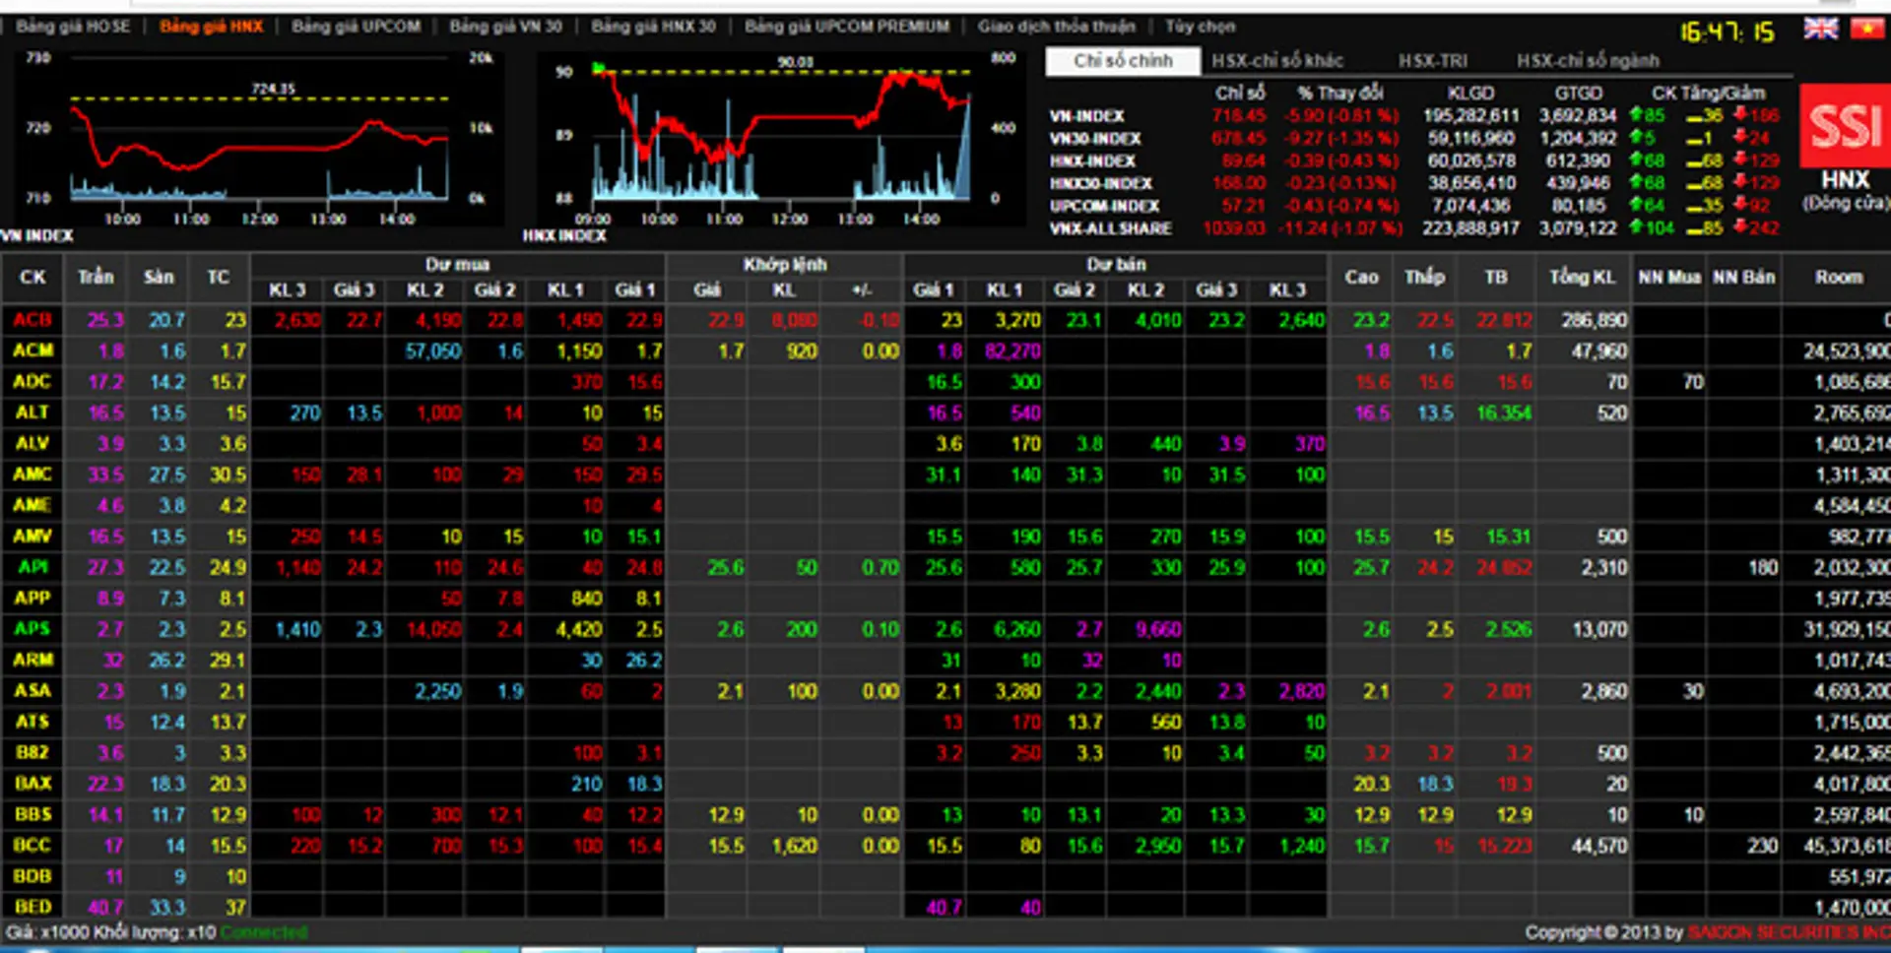Select stock ticker ACB
This screenshot has width=1891, height=953.
point(33,320)
